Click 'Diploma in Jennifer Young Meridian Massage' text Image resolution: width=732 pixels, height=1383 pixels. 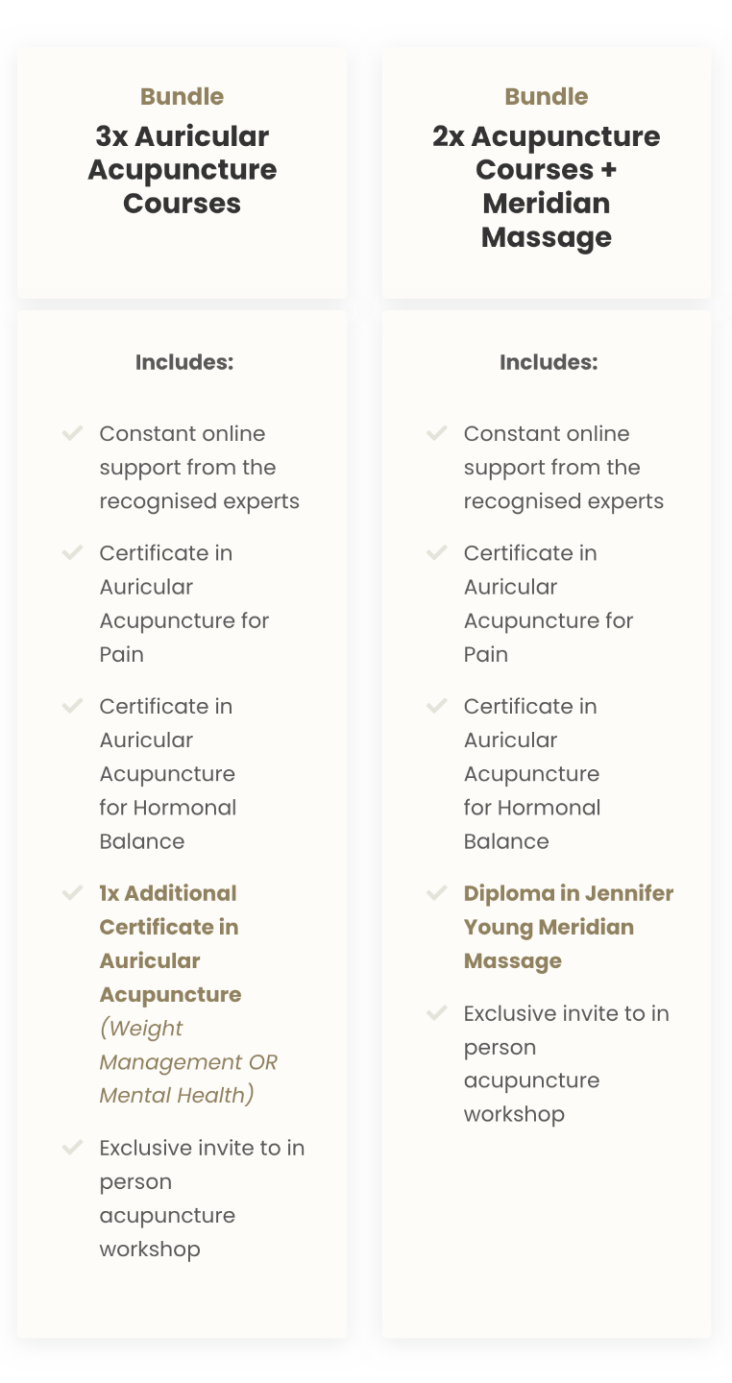click(x=568, y=927)
